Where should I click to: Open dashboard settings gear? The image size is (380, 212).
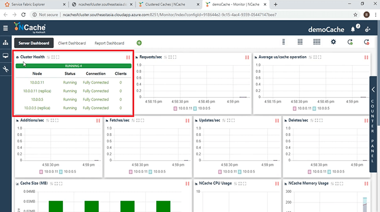click(333, 42)
